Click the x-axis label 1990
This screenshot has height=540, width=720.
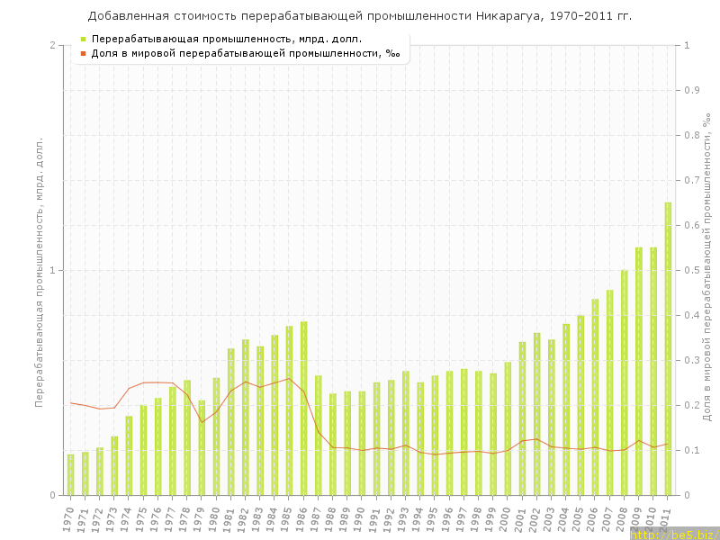point(361,518)
